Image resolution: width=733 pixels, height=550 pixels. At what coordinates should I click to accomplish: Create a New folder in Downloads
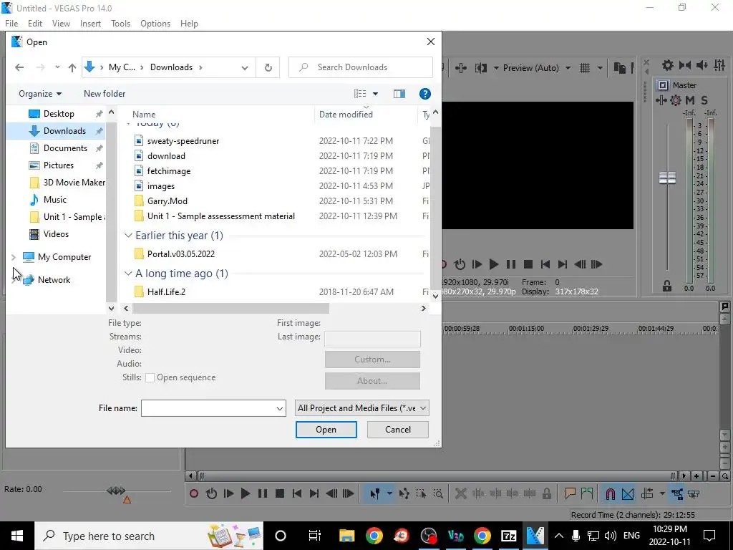click(105, 94)
